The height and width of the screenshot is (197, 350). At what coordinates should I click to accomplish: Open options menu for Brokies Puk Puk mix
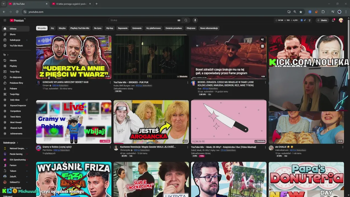click(188, 82)
